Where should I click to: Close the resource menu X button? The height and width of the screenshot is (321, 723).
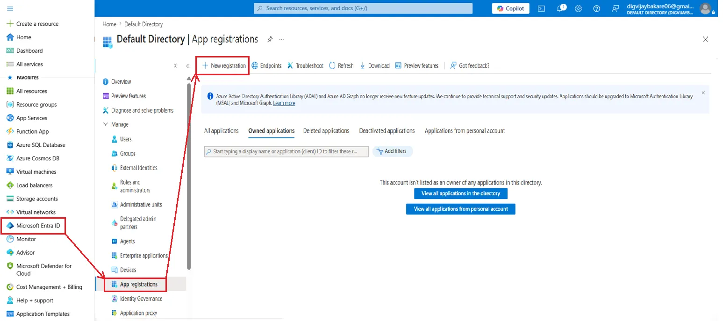coord(175,66)
